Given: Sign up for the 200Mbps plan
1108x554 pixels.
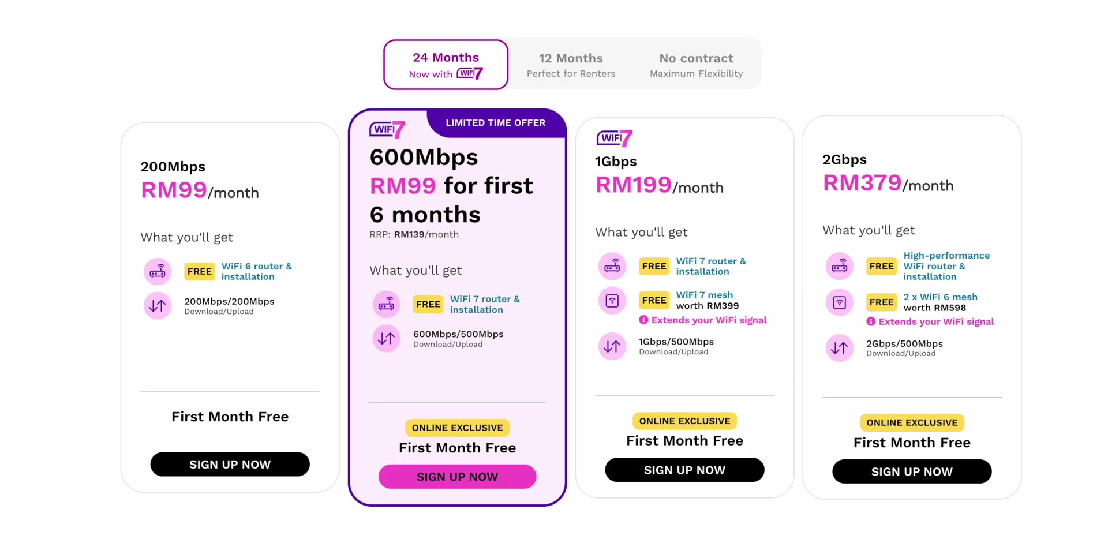Looking at the screenshot, I should [230, 465].
